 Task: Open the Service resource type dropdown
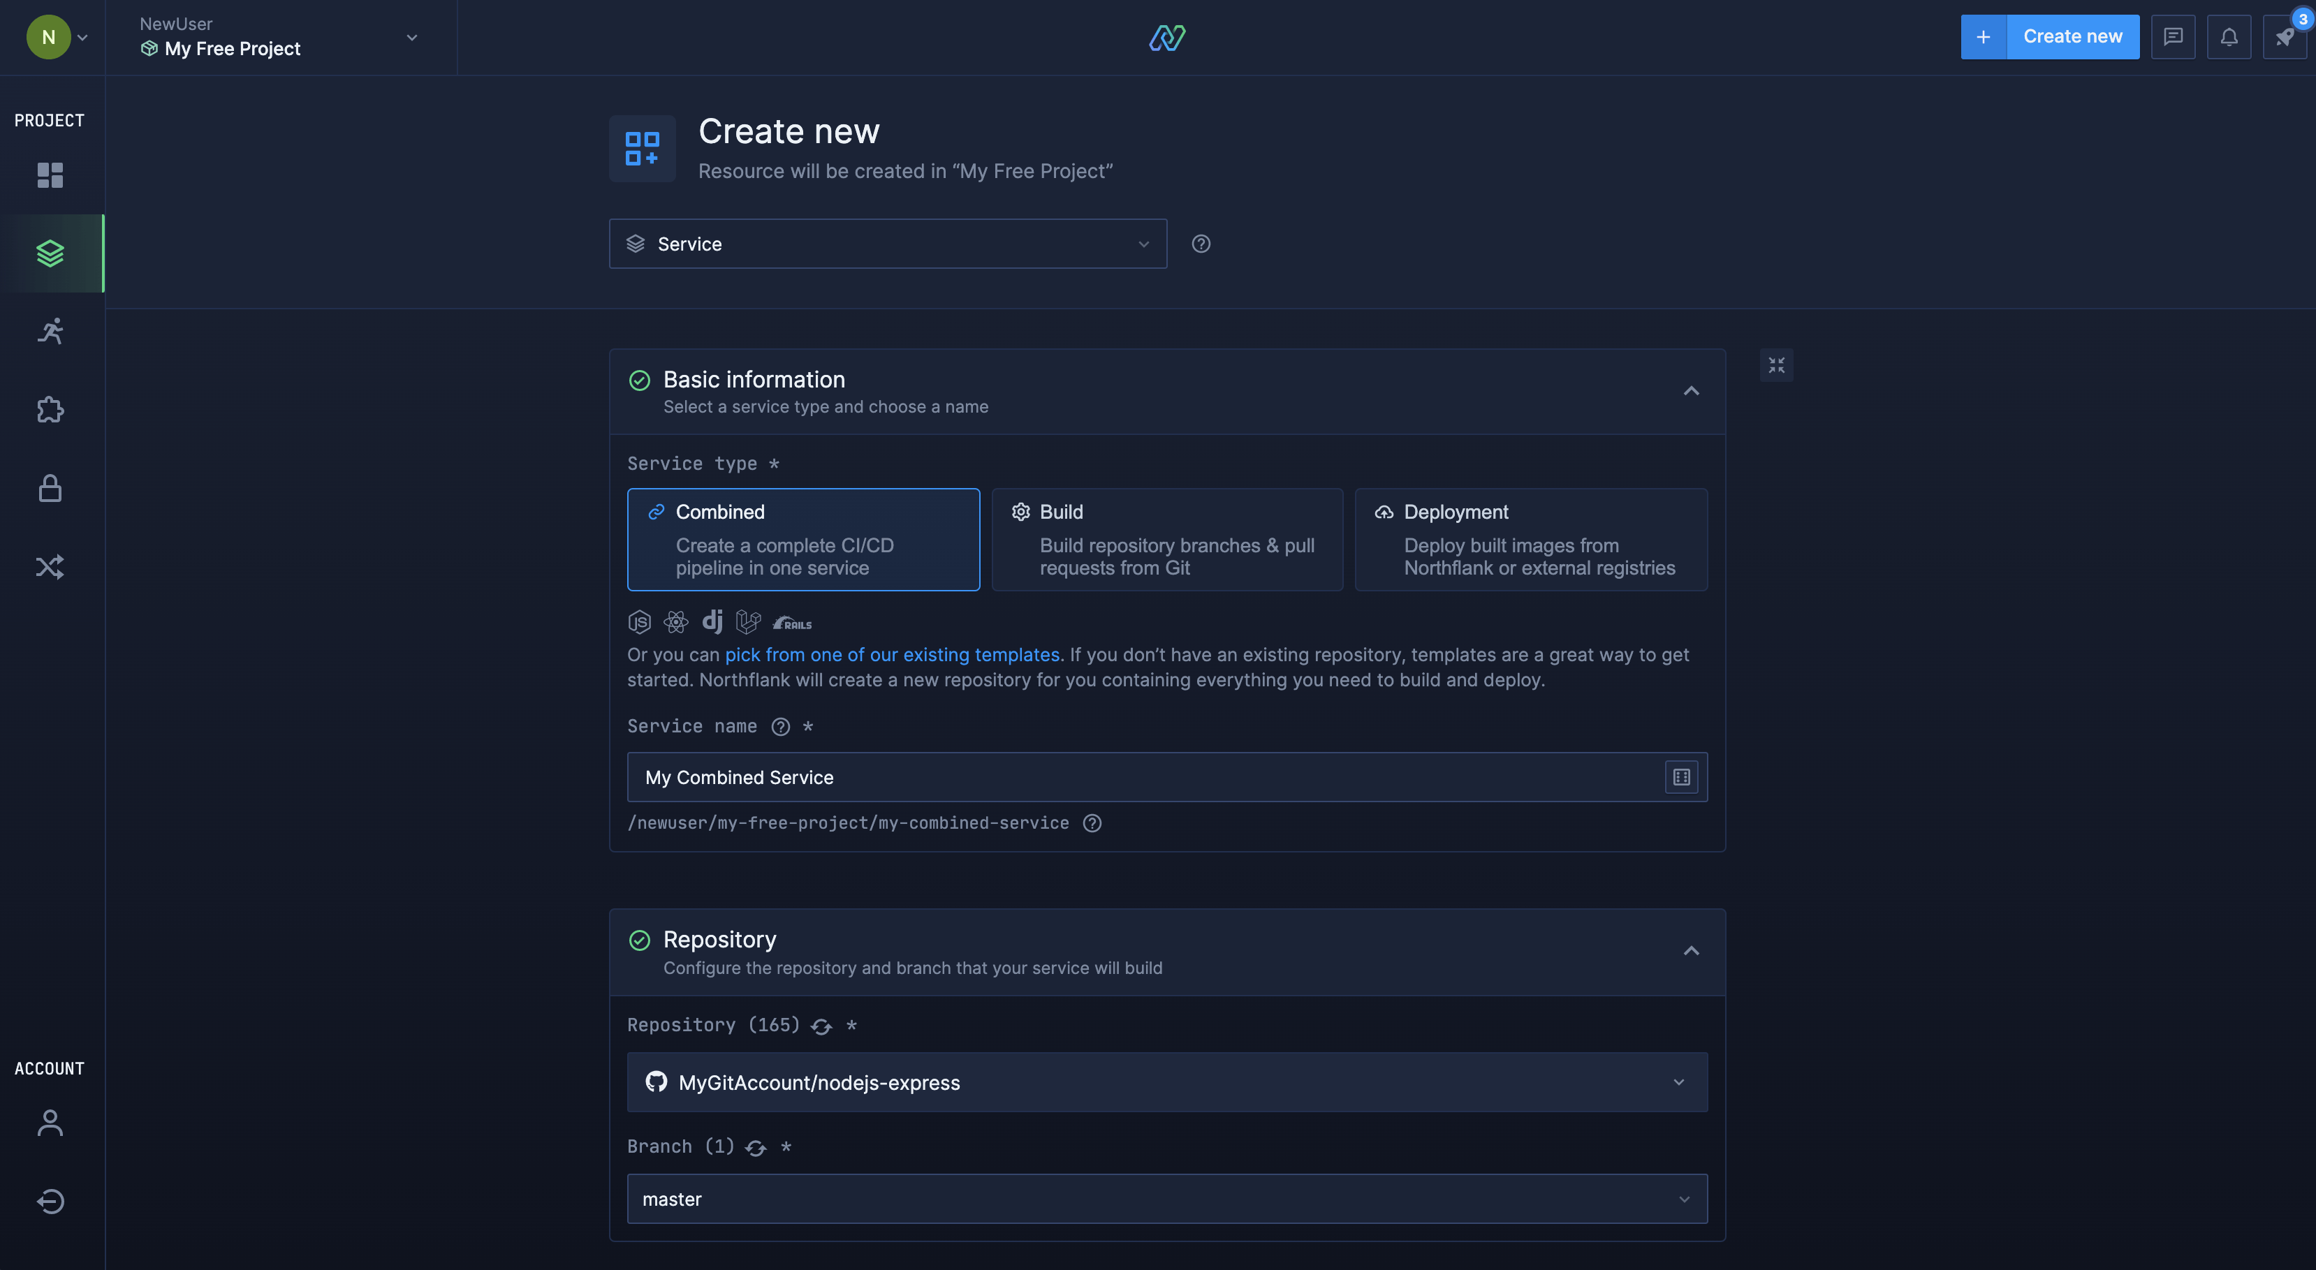(888, 244)
